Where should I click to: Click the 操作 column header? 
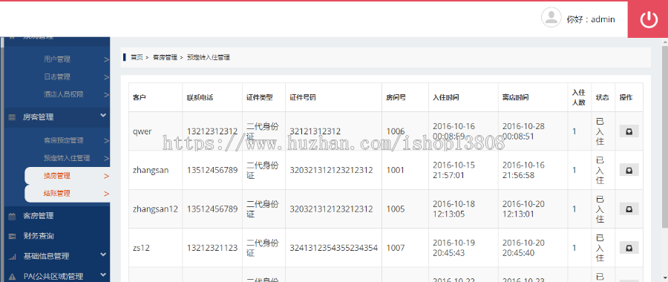(626, 97)
